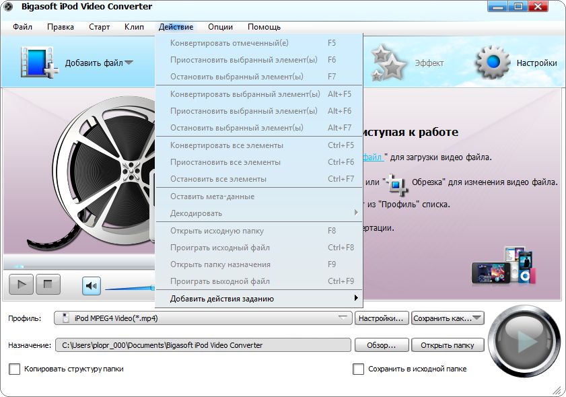The height and width of the screenshot is (397, 566).
Task: Expand Добавить действия заданию submenu
Action: pos(259,299)
